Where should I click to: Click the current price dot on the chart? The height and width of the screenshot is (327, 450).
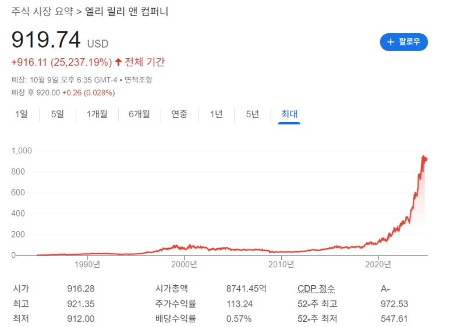tap(426, 159)
